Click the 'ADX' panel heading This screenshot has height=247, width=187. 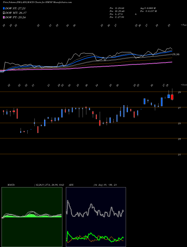[71, 185]
